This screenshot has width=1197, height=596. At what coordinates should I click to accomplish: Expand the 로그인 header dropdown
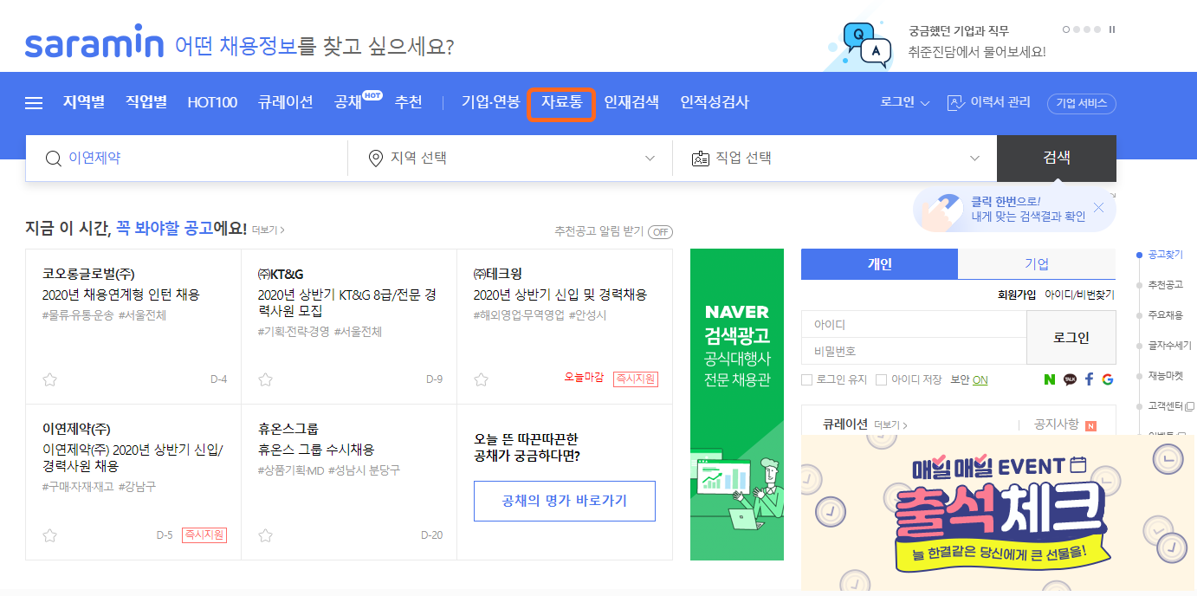(905, 102)
